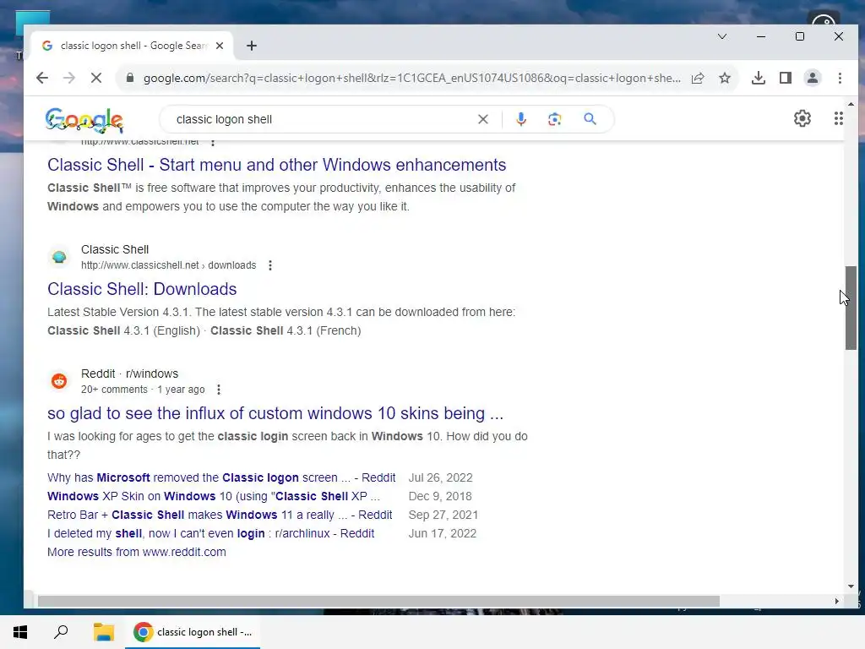Open Chrome profile avatar
Image resolution: width=865 pixels, height=649 pixels.
[x=813, y=78]
